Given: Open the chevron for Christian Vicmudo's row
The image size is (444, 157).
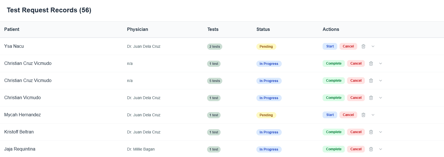Looking at the screenshot, I should click(381, 98).
